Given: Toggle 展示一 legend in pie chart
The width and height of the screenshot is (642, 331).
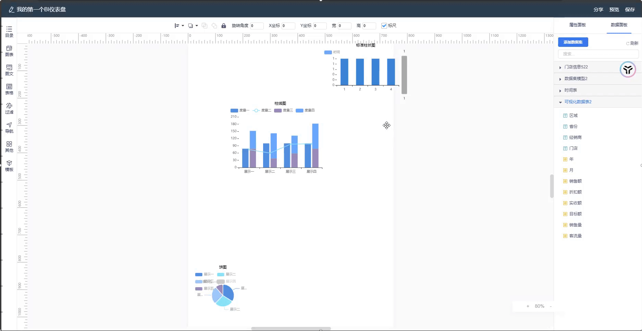Looking at the screenshot, I should 204,274.
